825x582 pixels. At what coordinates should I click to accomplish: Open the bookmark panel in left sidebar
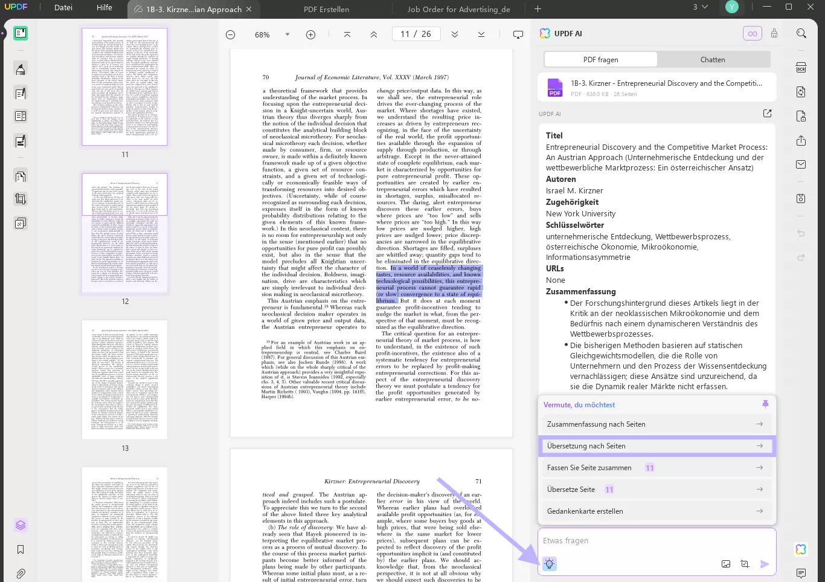21,549
